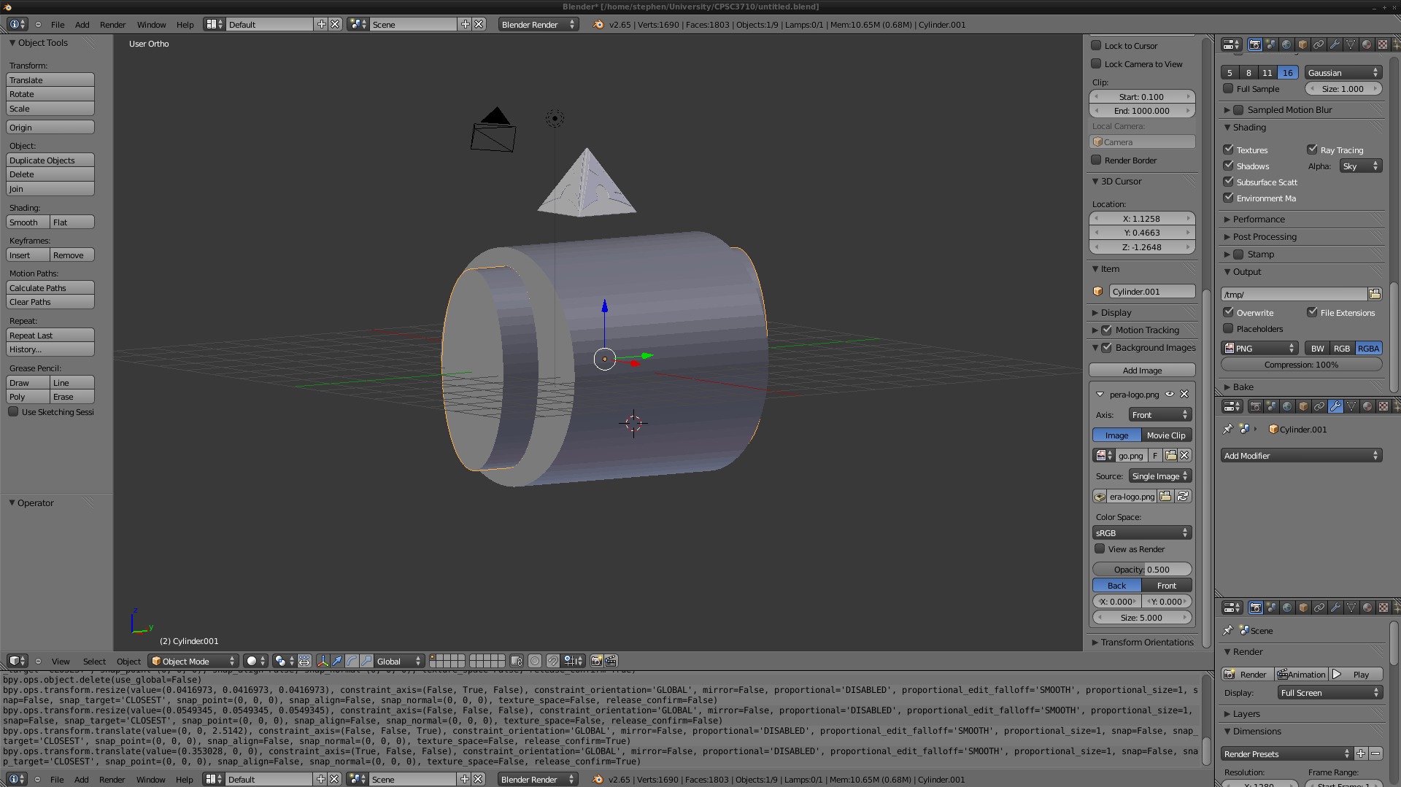
Task: Open the Gaussian filter dropdown
Action: 1343,72
